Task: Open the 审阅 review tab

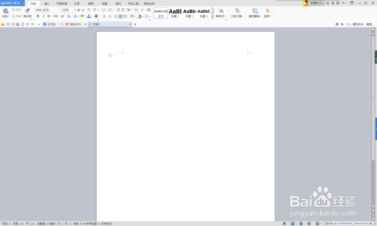Action: [x=90, y=3]
